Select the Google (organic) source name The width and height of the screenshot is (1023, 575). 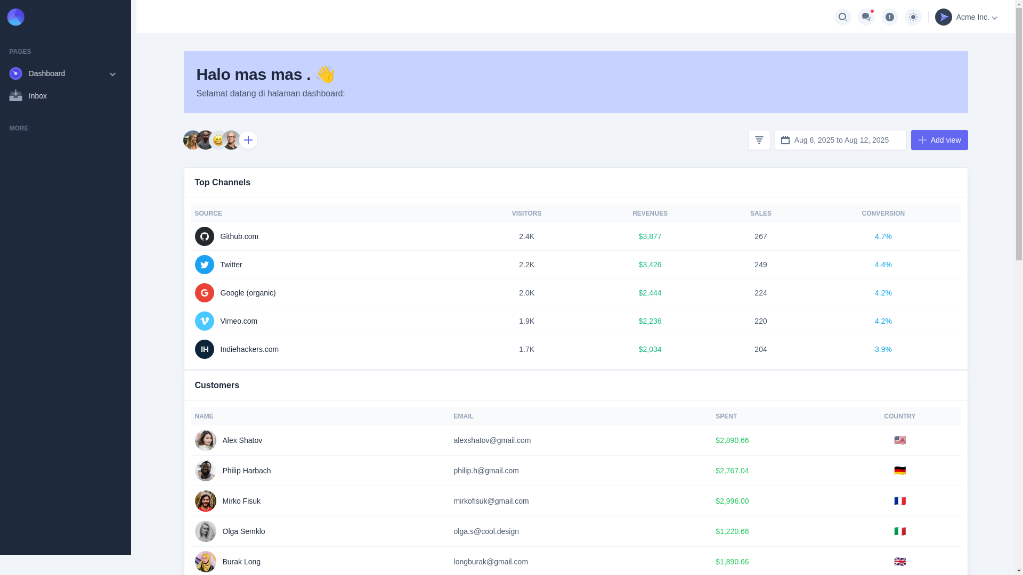click(x=248, y=293)
